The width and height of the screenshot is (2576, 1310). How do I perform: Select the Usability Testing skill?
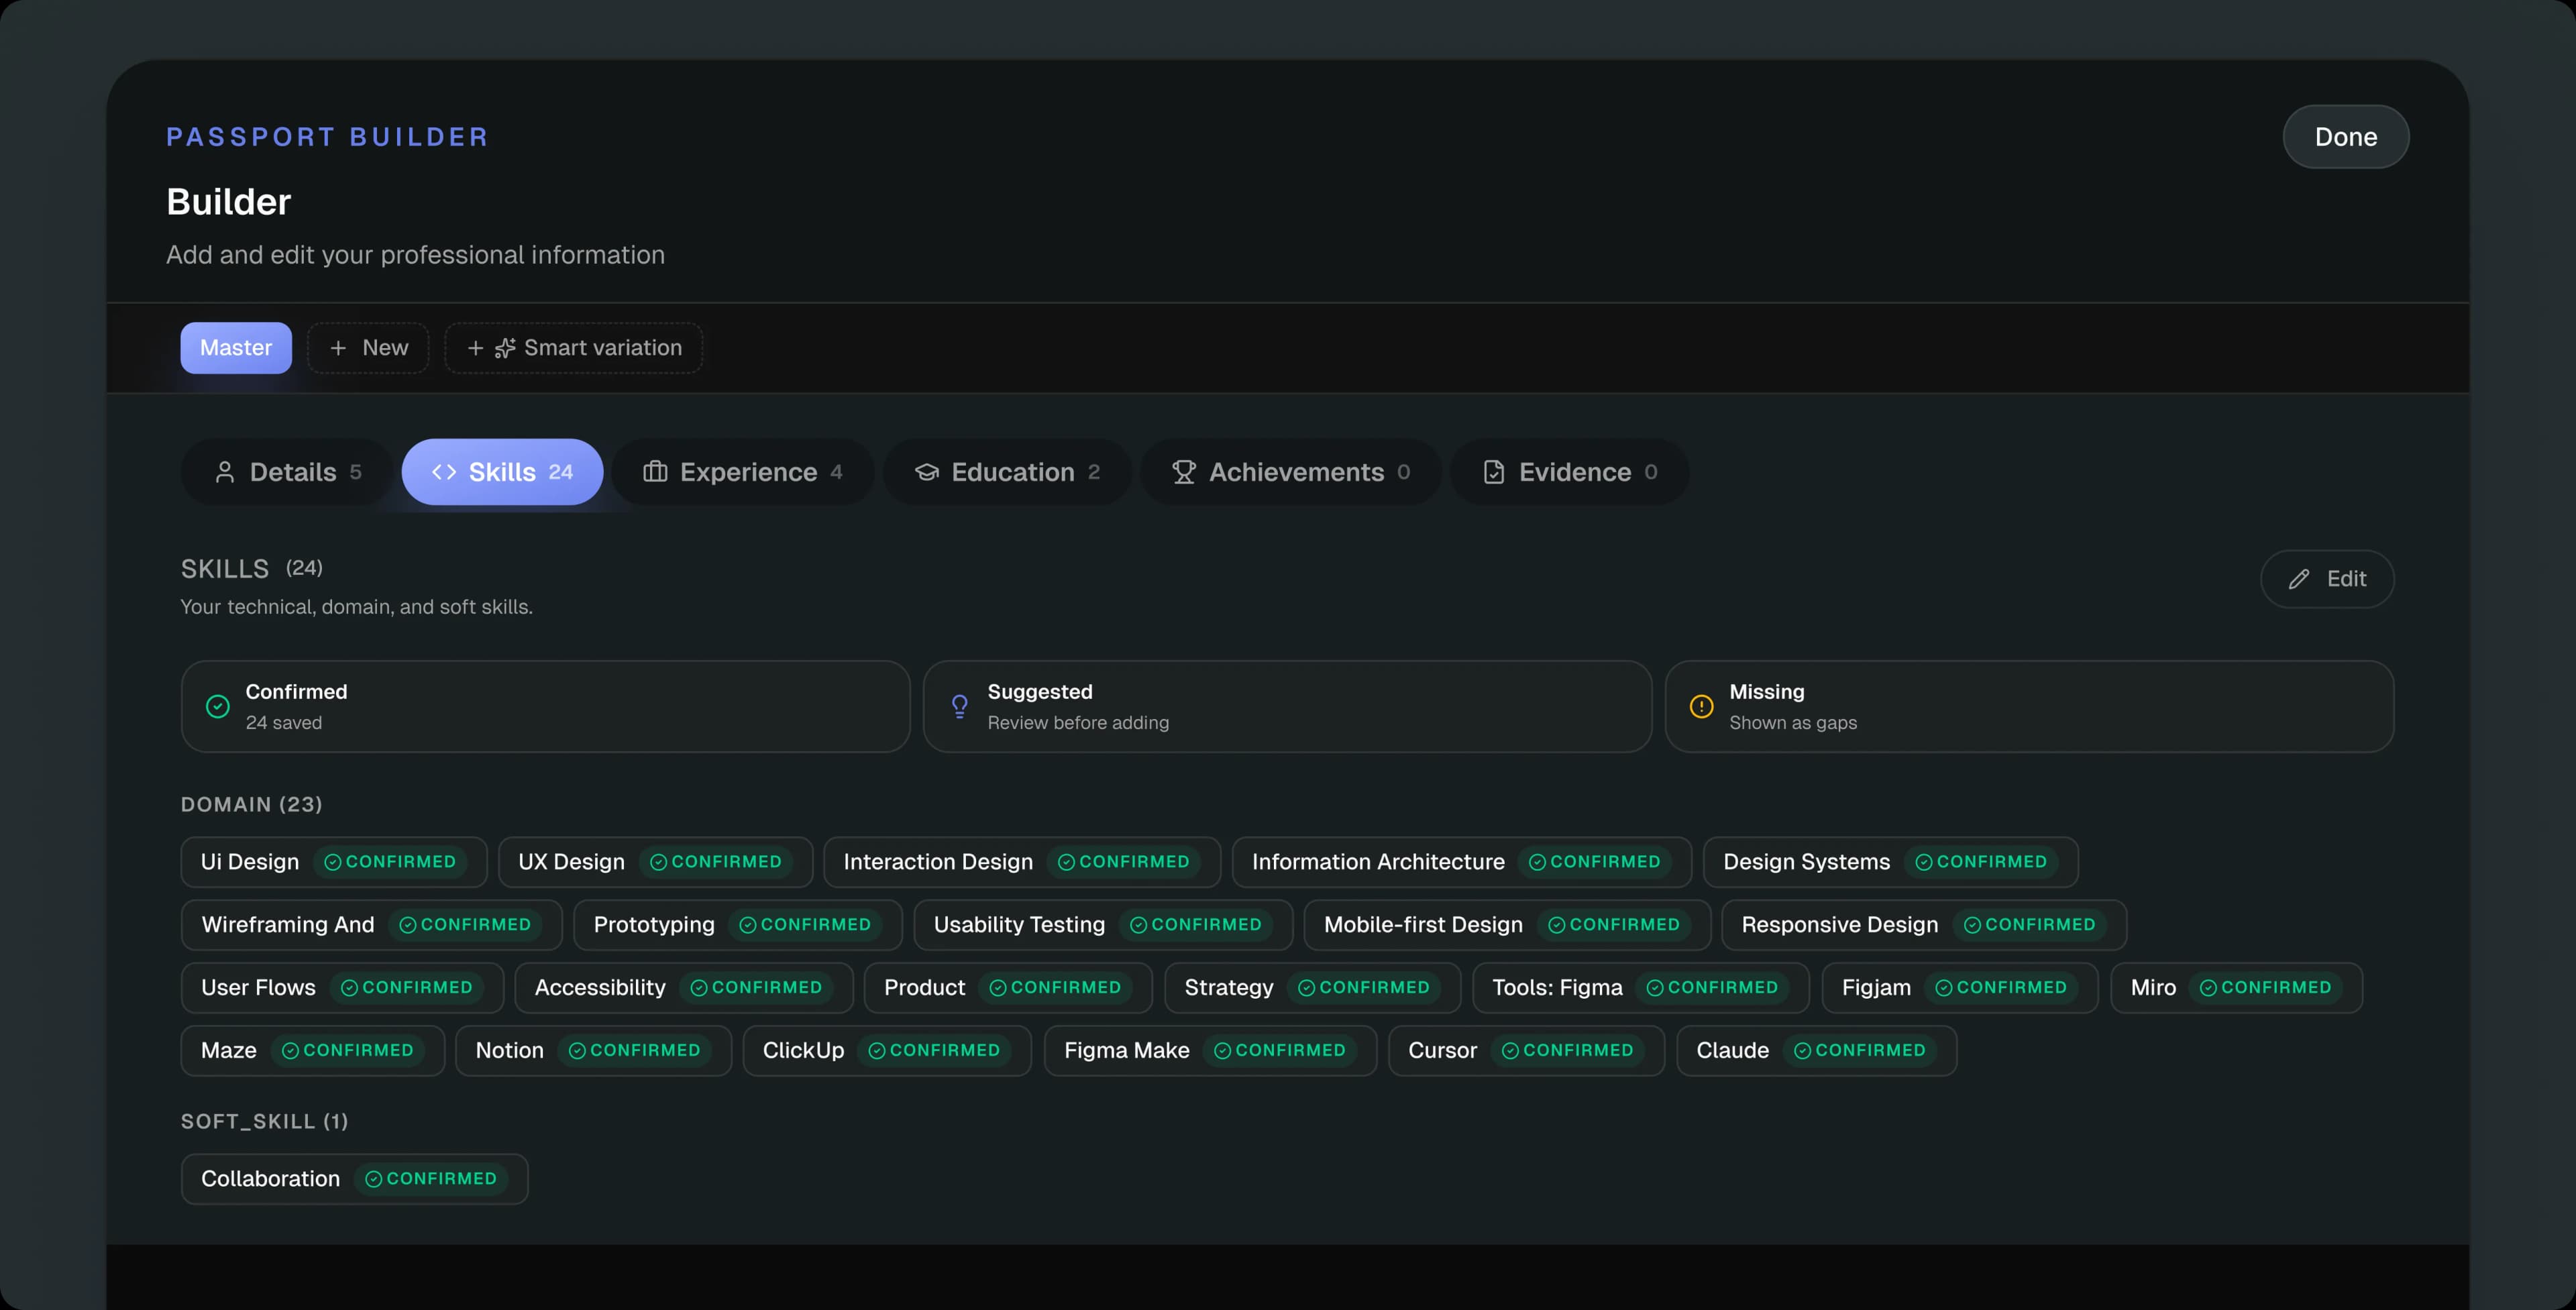(1103, 925)
